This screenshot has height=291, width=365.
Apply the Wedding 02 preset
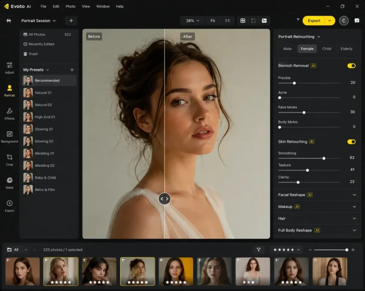(x=49, y=166)
